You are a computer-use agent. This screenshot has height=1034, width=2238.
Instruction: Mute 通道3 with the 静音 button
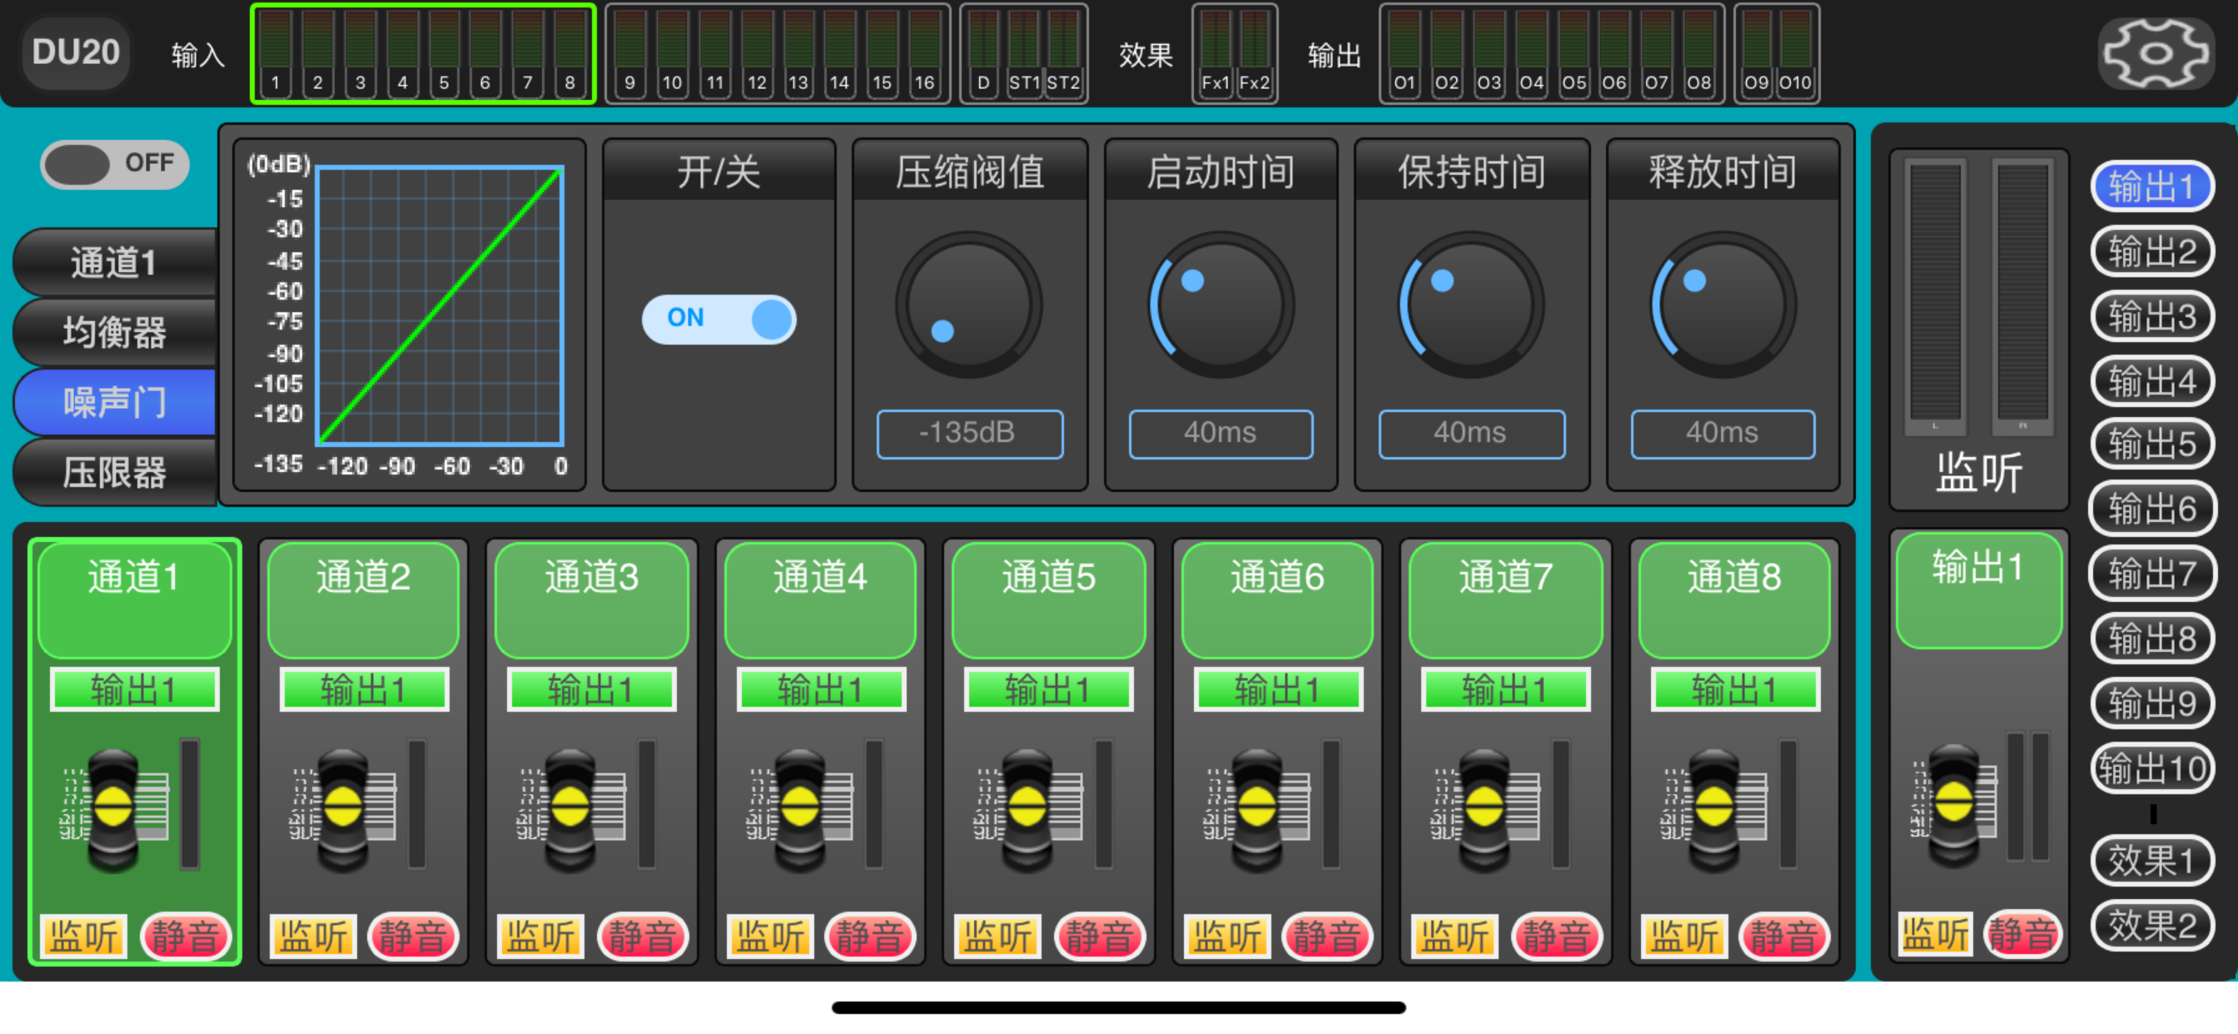pyautogui.click(x=643, y=937)
